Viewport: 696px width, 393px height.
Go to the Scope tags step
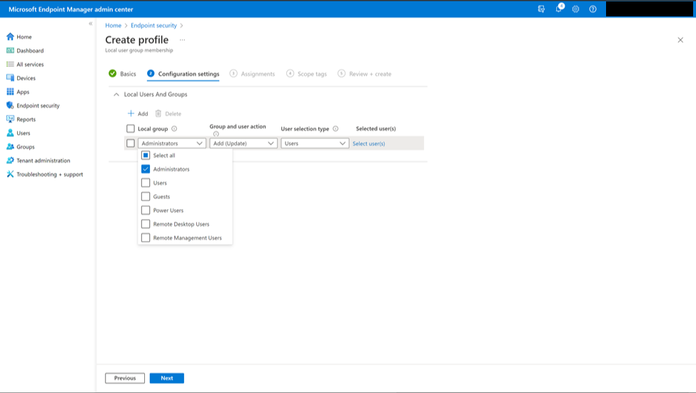pyautogui.click(x=306, y=73)
